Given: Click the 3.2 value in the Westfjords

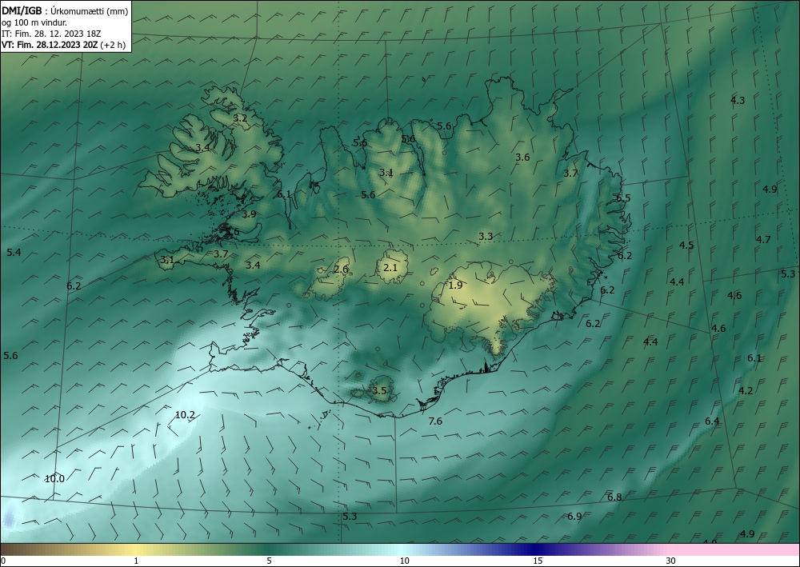Looking at the screenshot, I should [x=240, y=118].
